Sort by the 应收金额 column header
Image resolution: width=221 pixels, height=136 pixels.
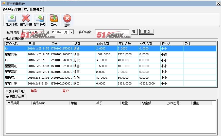(x=106, y=44)
